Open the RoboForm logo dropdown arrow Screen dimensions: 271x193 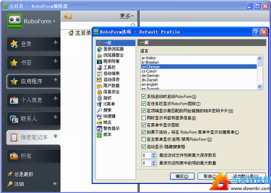coord(54,21)
